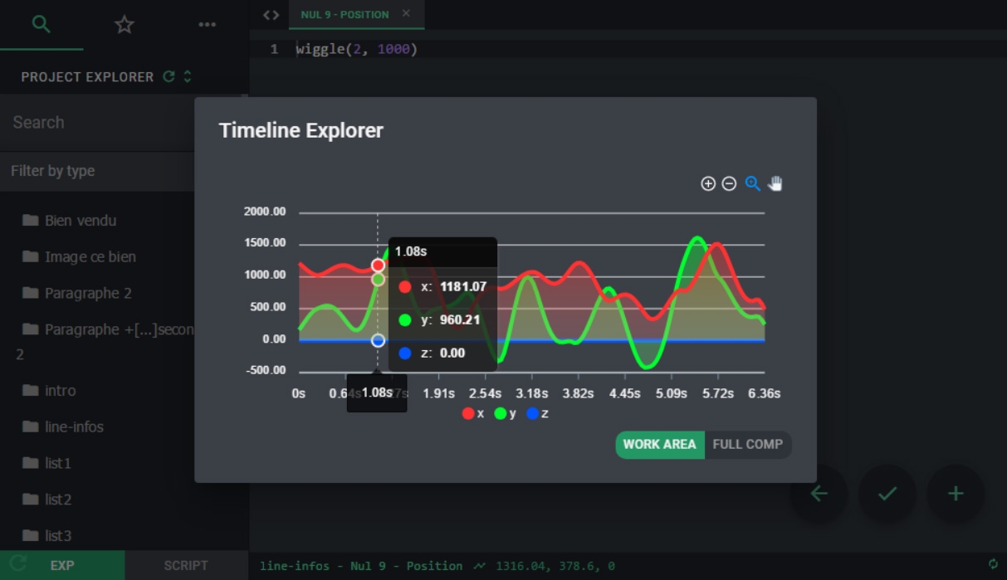Expand the line-infos folder
The height and width of the screenshot is (580, 1007).
(74, 426)
